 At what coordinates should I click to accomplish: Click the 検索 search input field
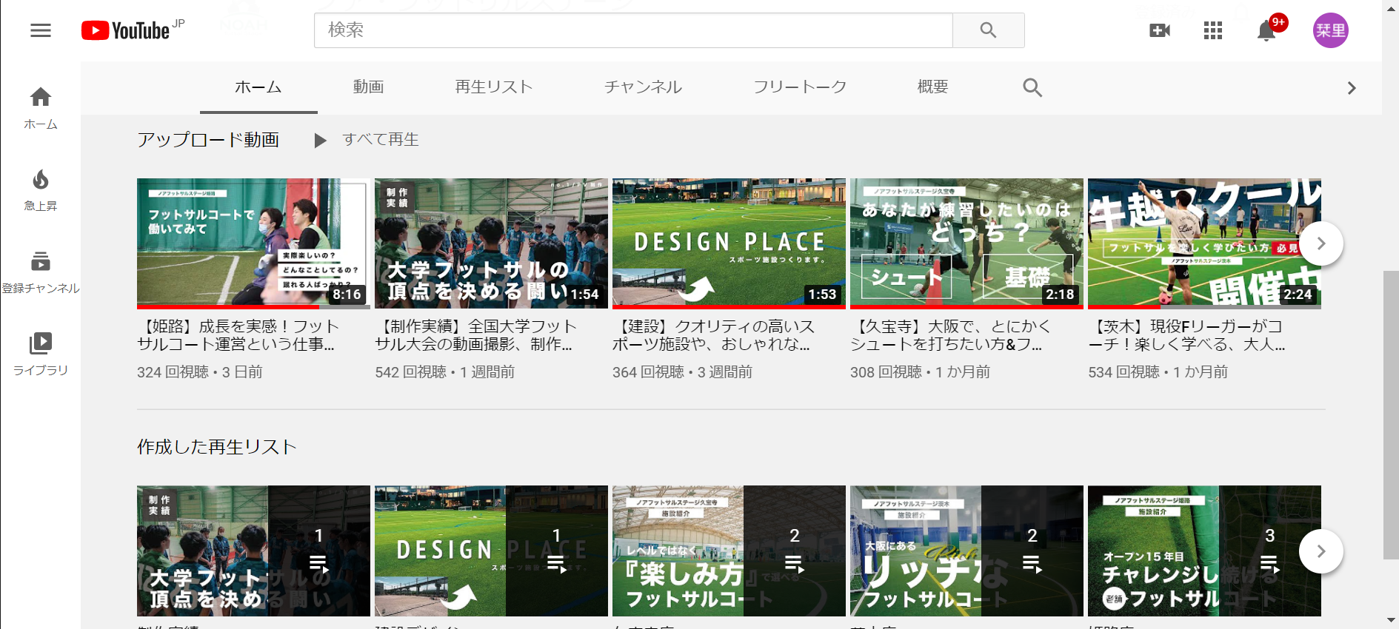pos(633,30)
